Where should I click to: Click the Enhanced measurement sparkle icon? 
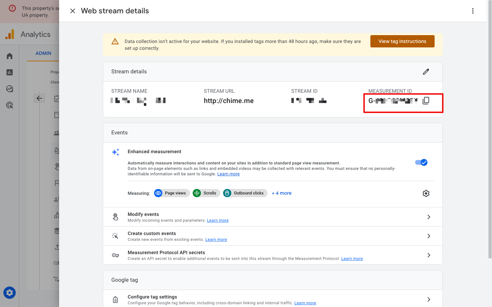(x=115, y=152)
